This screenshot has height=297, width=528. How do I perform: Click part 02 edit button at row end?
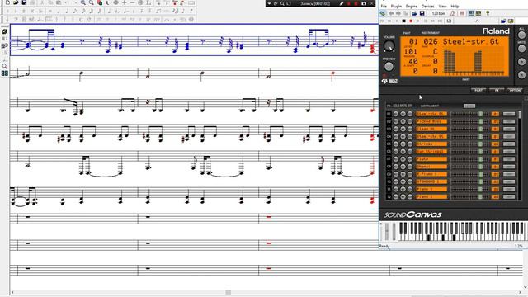click(509, 121)
